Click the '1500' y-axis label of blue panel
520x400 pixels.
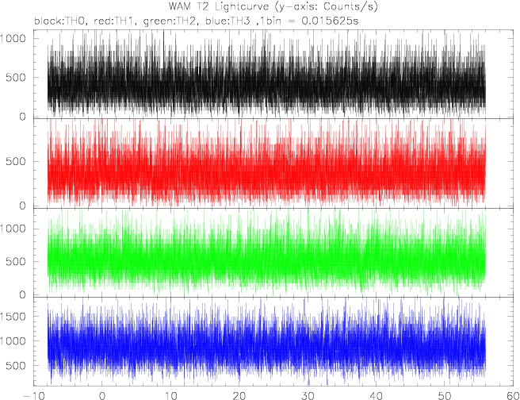click(13, 317)
